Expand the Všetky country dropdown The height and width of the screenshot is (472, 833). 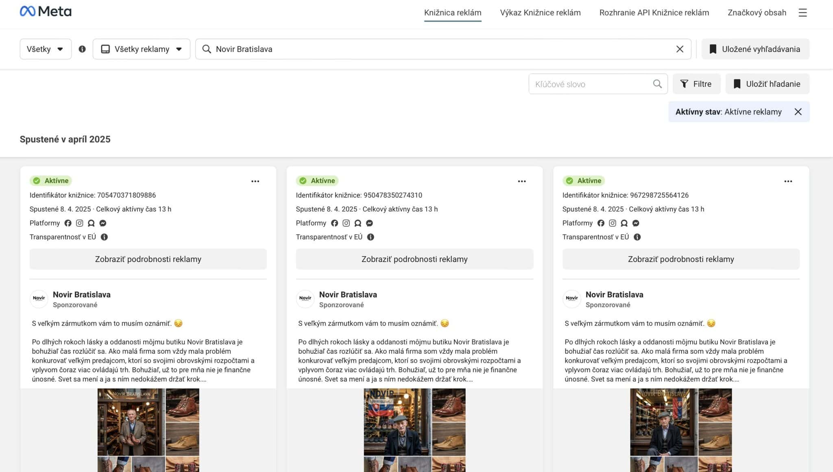click(46, 49)
